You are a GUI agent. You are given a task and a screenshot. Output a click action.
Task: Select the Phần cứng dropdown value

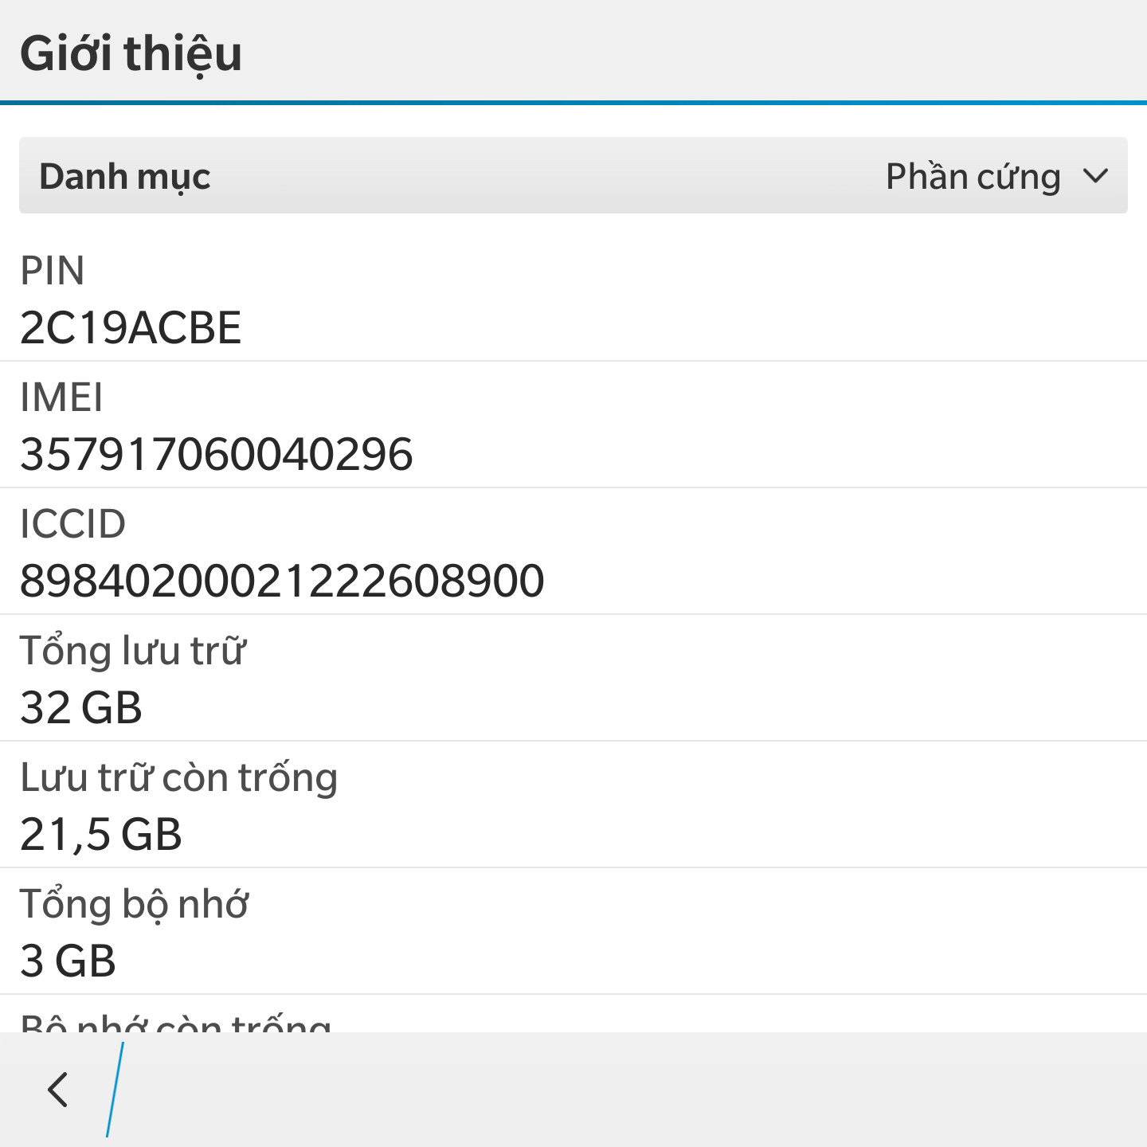click(973, 177)
